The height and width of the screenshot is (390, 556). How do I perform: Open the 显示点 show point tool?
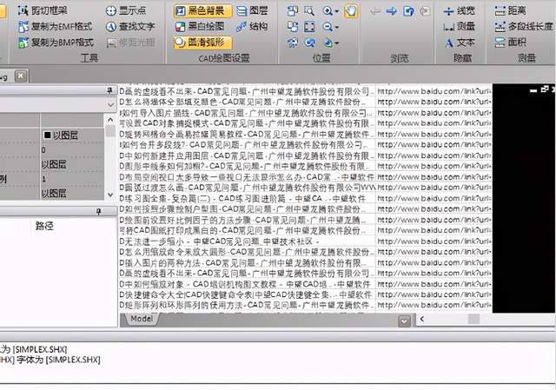126,11
